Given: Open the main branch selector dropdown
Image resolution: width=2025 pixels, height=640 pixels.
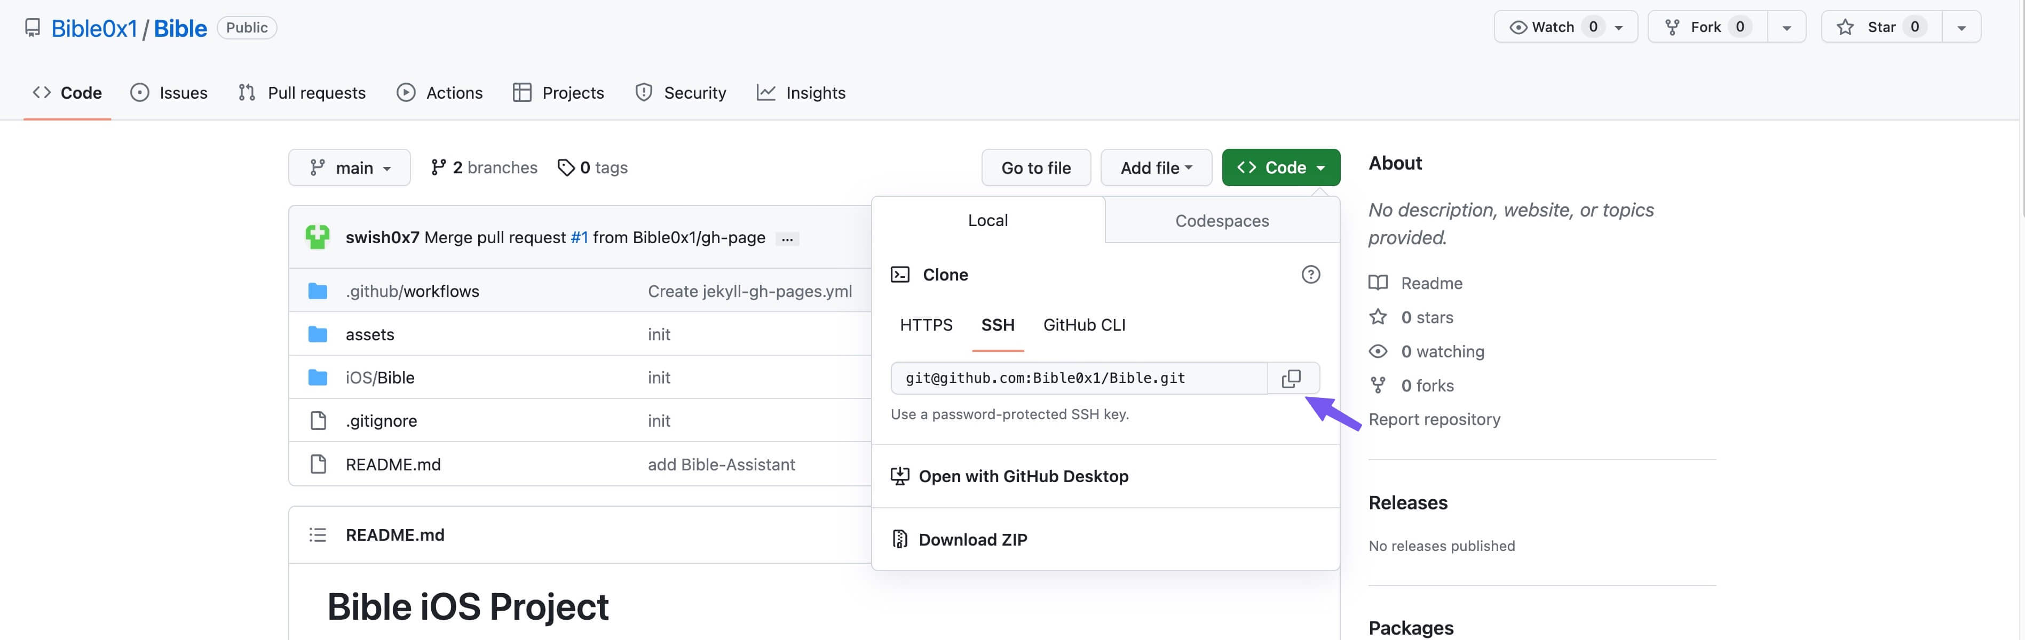Looking at the screenshot, I should (x=350, y=168).
